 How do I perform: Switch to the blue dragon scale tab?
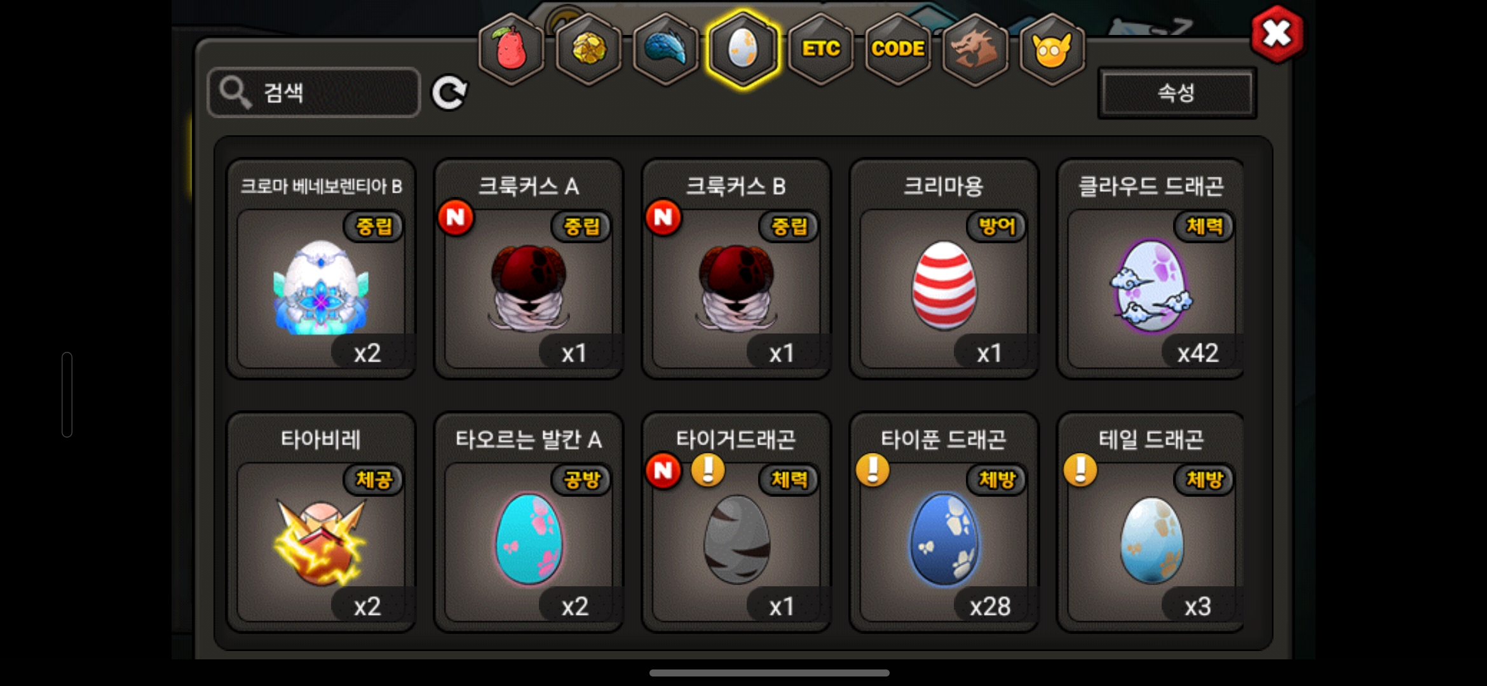[665, 49]
